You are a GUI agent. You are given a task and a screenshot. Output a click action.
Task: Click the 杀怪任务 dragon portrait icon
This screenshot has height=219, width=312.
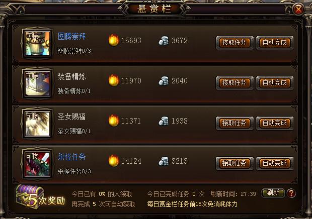37,164
